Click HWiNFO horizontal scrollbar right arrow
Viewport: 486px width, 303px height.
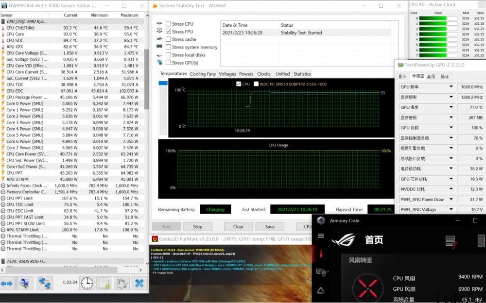(140, 270)
